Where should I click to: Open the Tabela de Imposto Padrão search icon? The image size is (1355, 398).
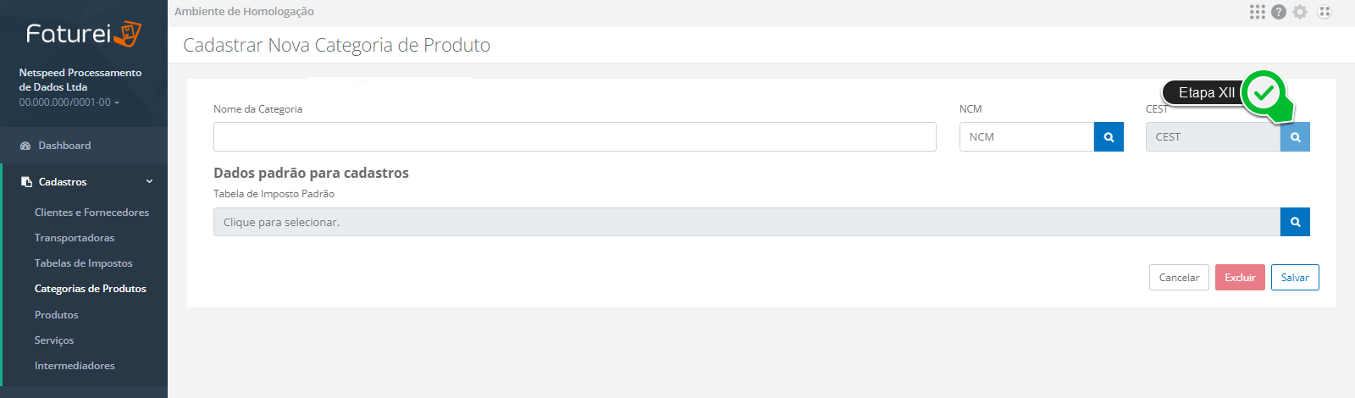[x=1295, y=222]
